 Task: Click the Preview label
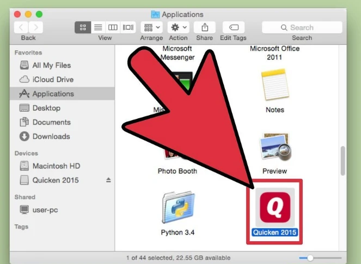tap(274, 171)
